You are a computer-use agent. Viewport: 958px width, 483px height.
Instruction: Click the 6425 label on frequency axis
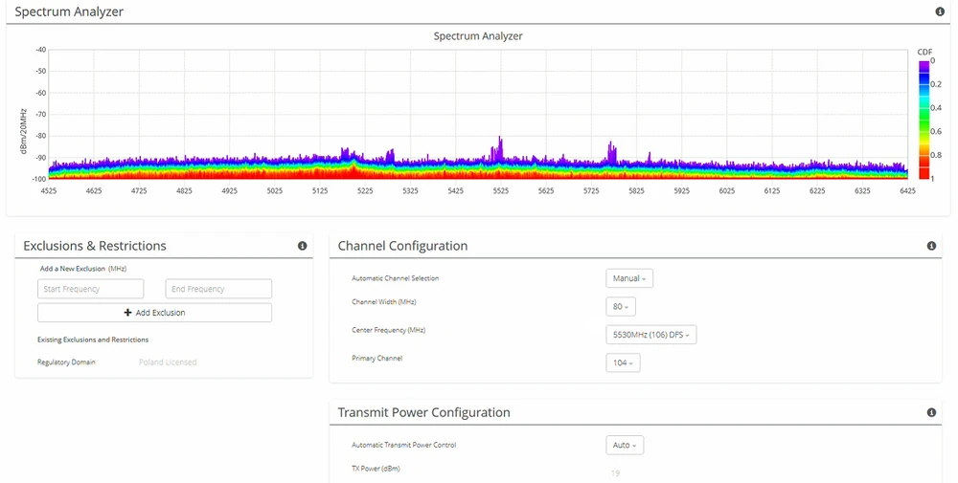pyautogui.click(x=907, y=191)
